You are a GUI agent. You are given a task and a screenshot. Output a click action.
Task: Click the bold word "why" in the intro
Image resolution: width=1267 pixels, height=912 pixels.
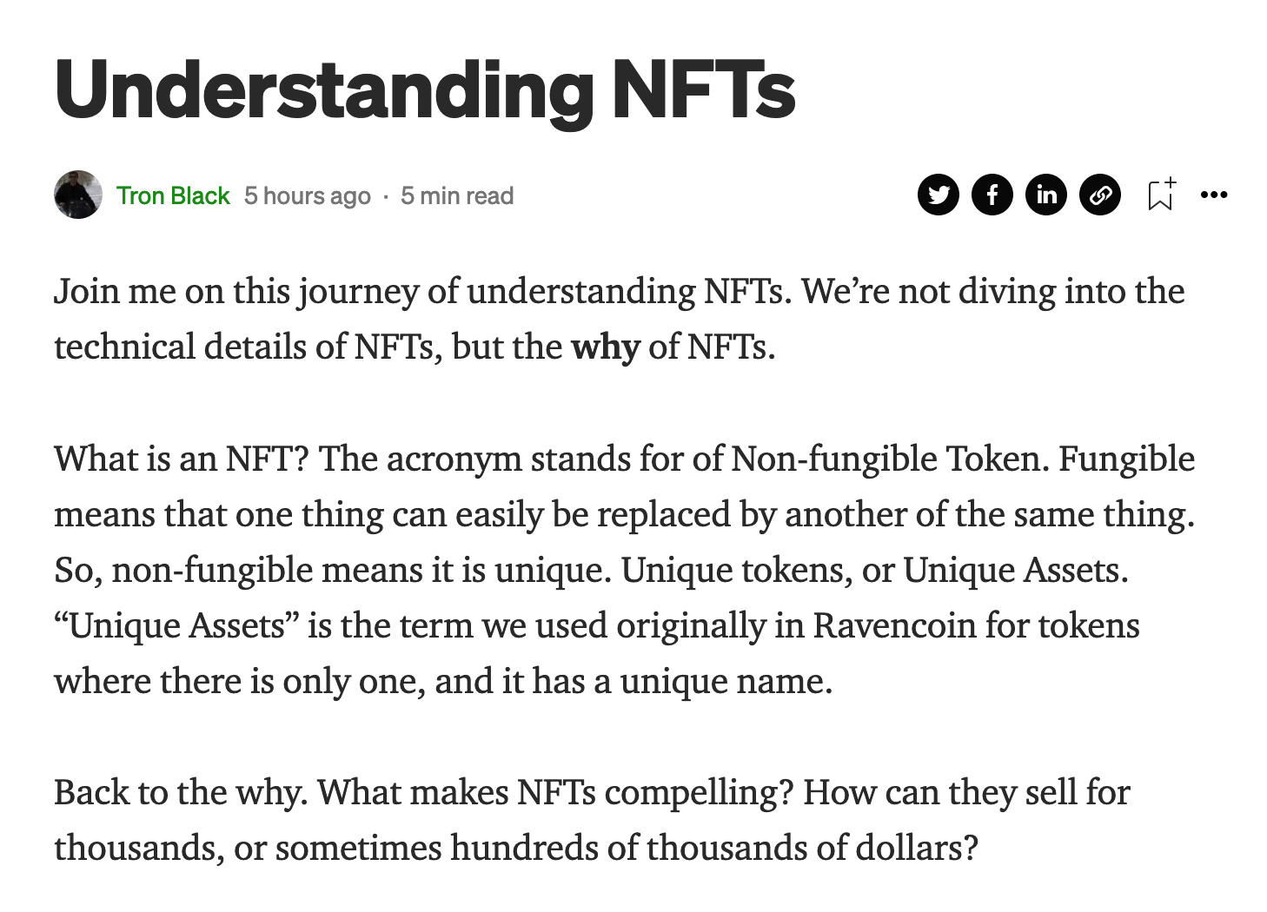tap(605, 347)
